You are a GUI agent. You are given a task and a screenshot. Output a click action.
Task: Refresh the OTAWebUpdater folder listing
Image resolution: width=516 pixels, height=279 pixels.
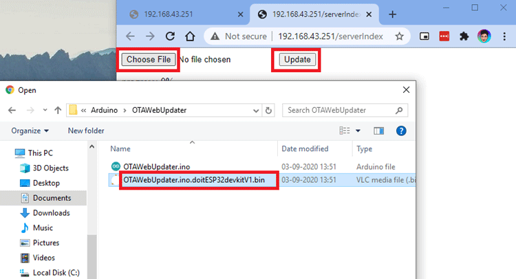click(x=268, y=110)
